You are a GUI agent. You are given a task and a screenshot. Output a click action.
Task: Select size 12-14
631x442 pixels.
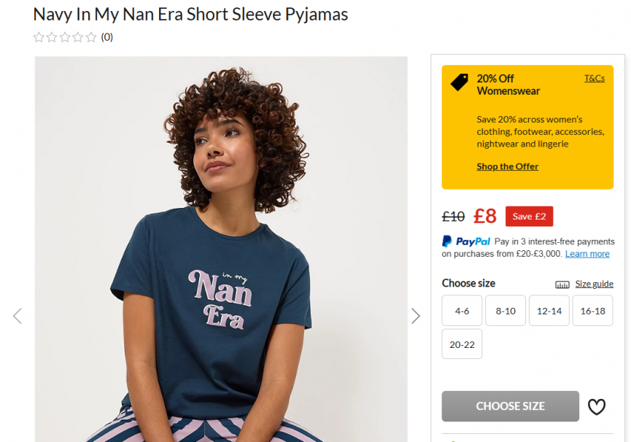point(549,311)
